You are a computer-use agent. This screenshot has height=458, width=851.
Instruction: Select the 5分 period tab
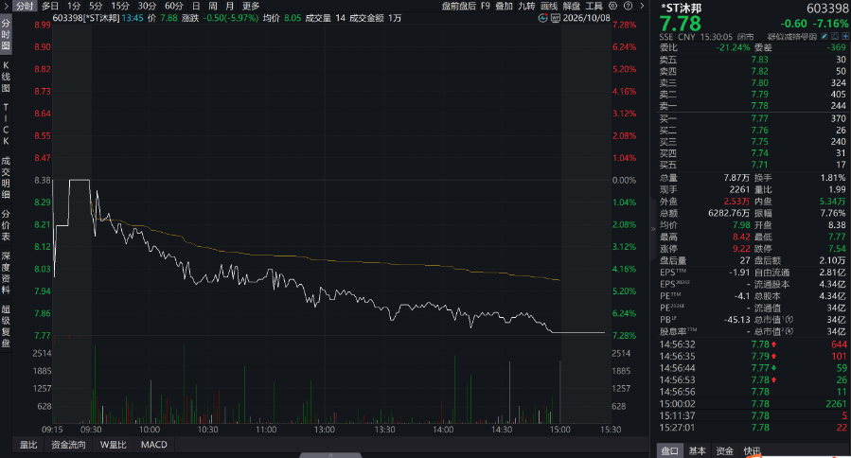click(x=96, y=6)
